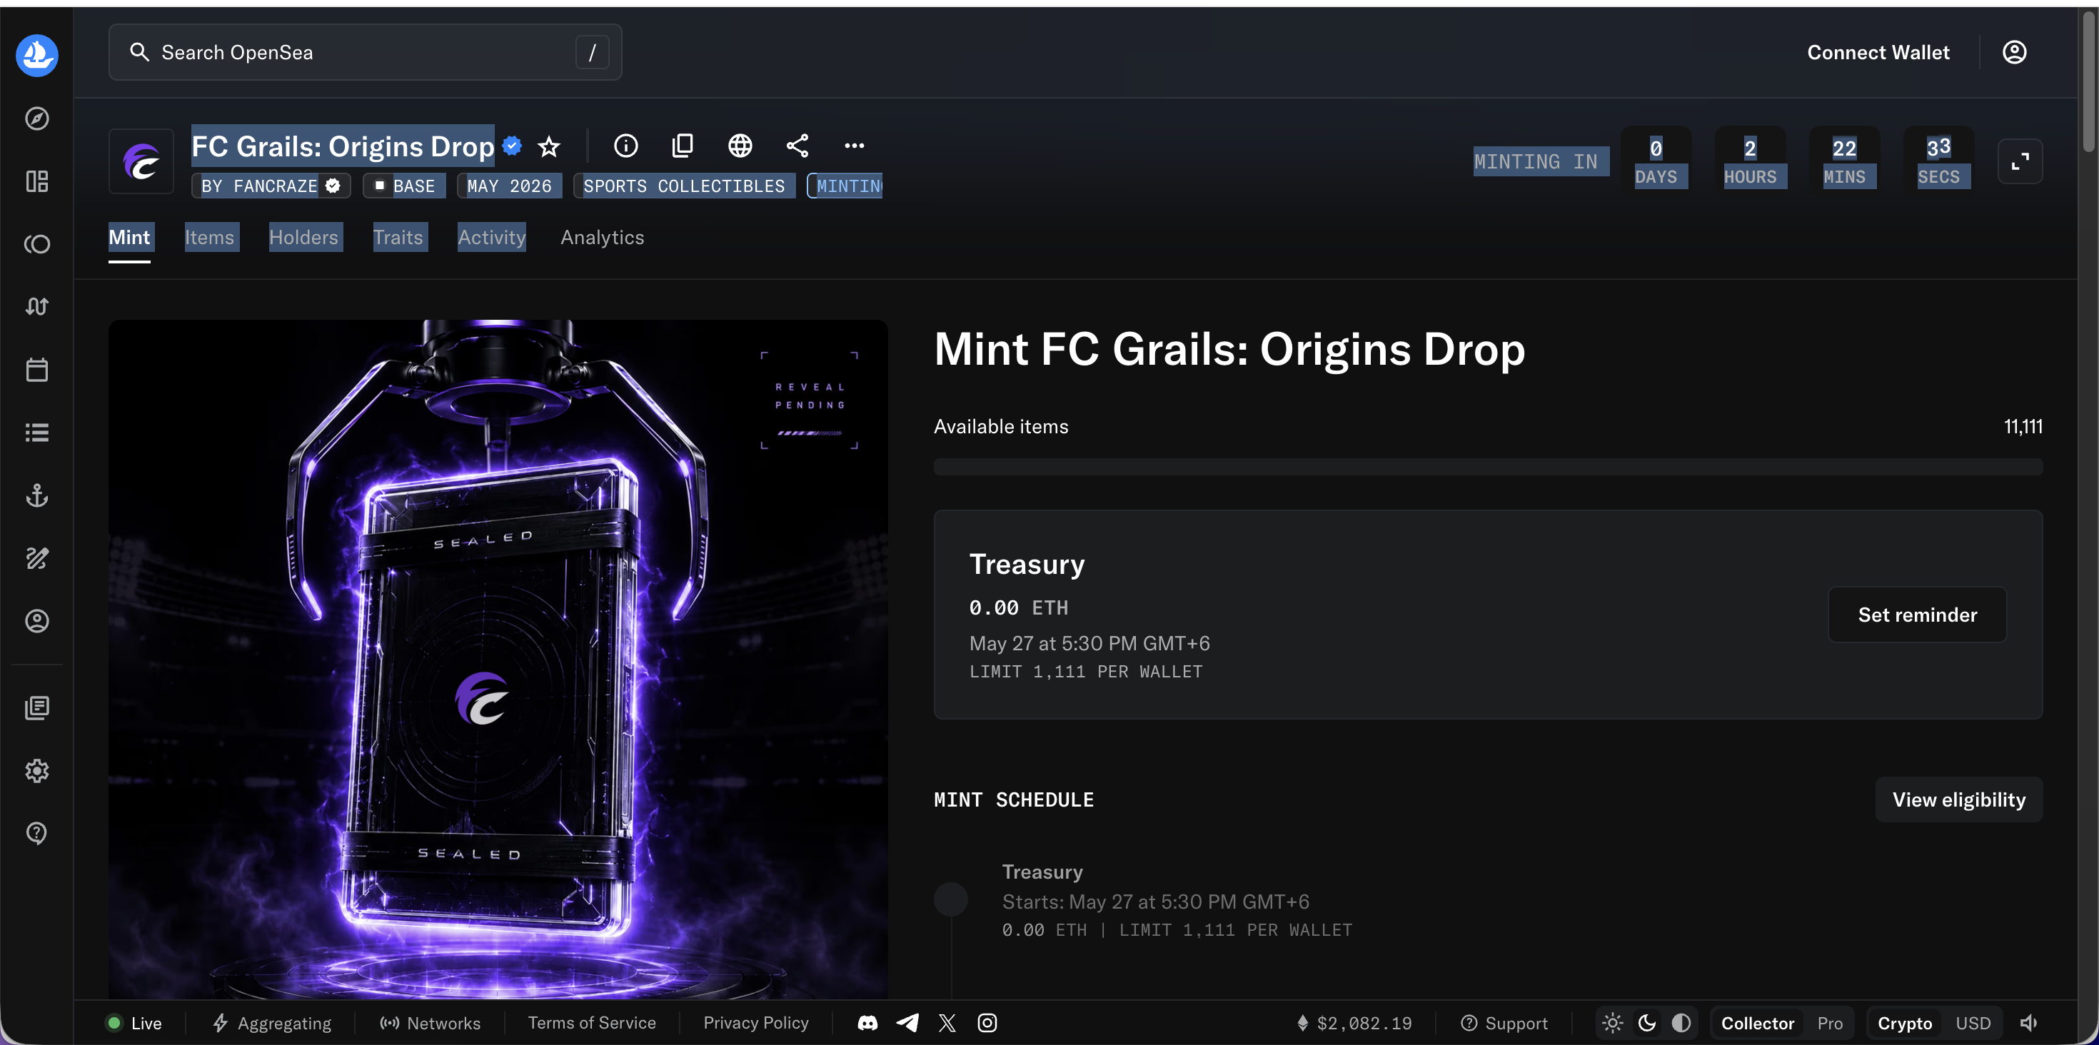The height and width of the screenshot is (1045, 2099).
Task: Open the Profile icon in the sidebar
Action: (x=36, y=622)
